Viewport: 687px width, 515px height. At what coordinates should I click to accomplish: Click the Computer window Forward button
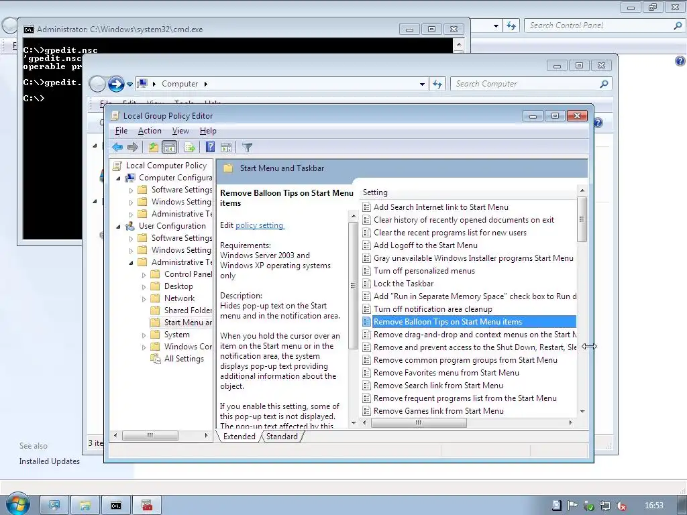116,84
